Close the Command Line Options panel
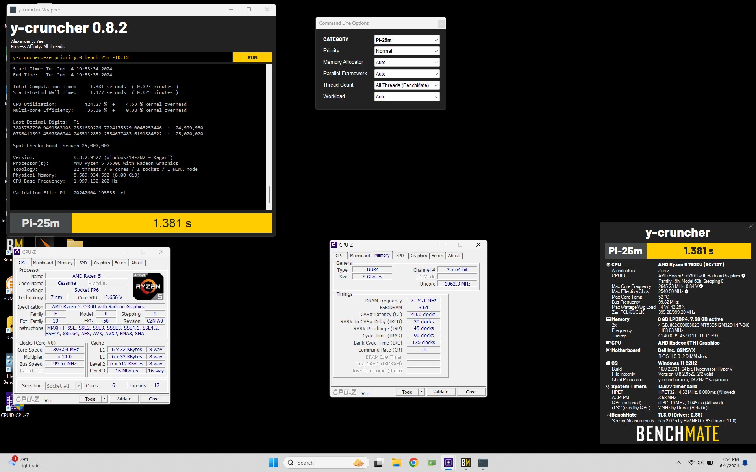 441,24
